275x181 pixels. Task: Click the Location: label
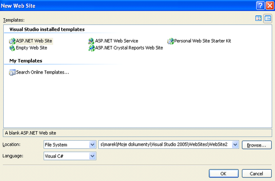pos(11,145)
